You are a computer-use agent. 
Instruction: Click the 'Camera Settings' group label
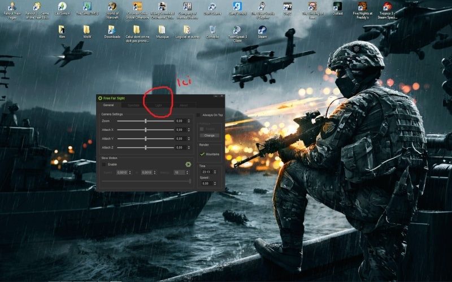112,114
